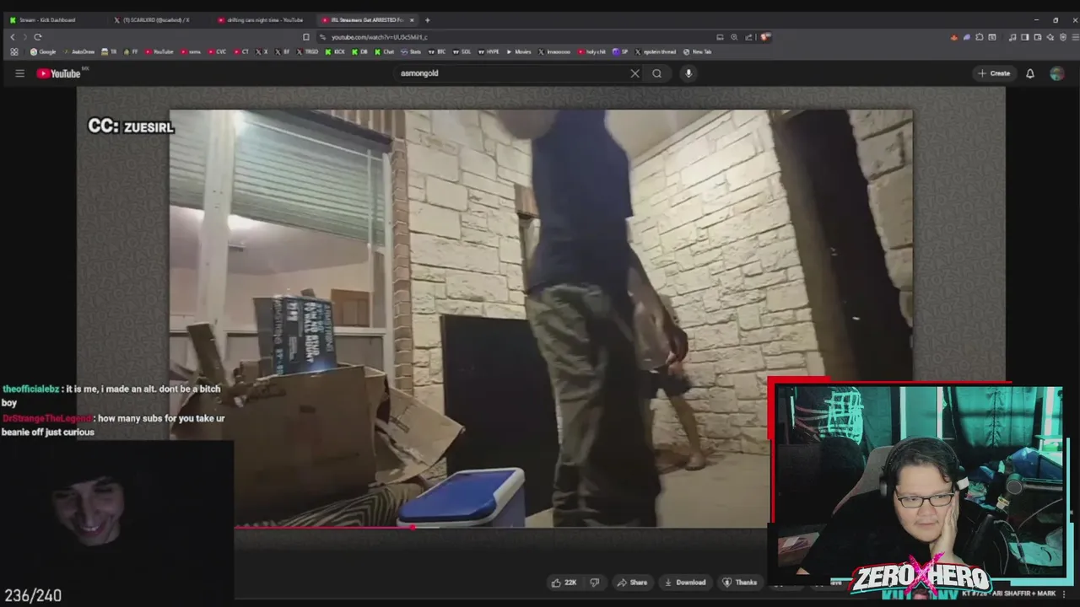Screen dimensions: 1080x607
Task: Dislike this video
Action: (594, 583)
